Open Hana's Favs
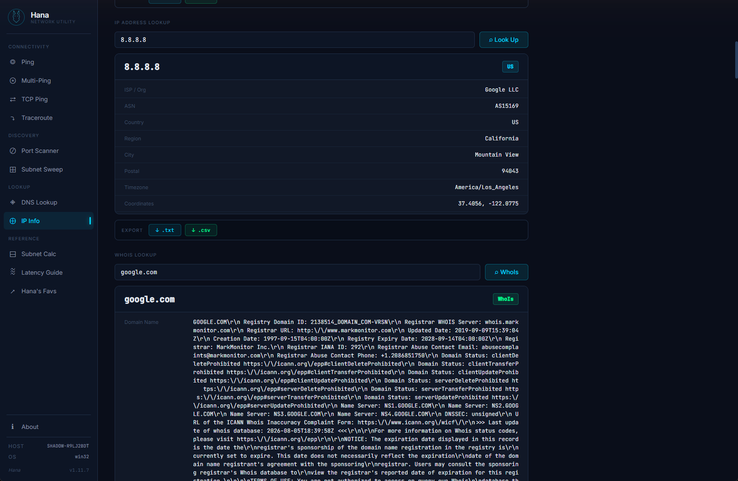This screenshot has height=481, width=738. [48, 292]
